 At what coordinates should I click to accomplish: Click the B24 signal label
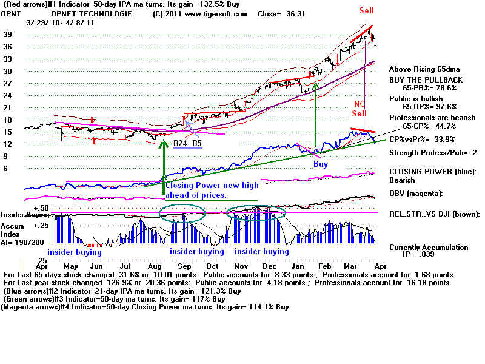tap(180, 143)
